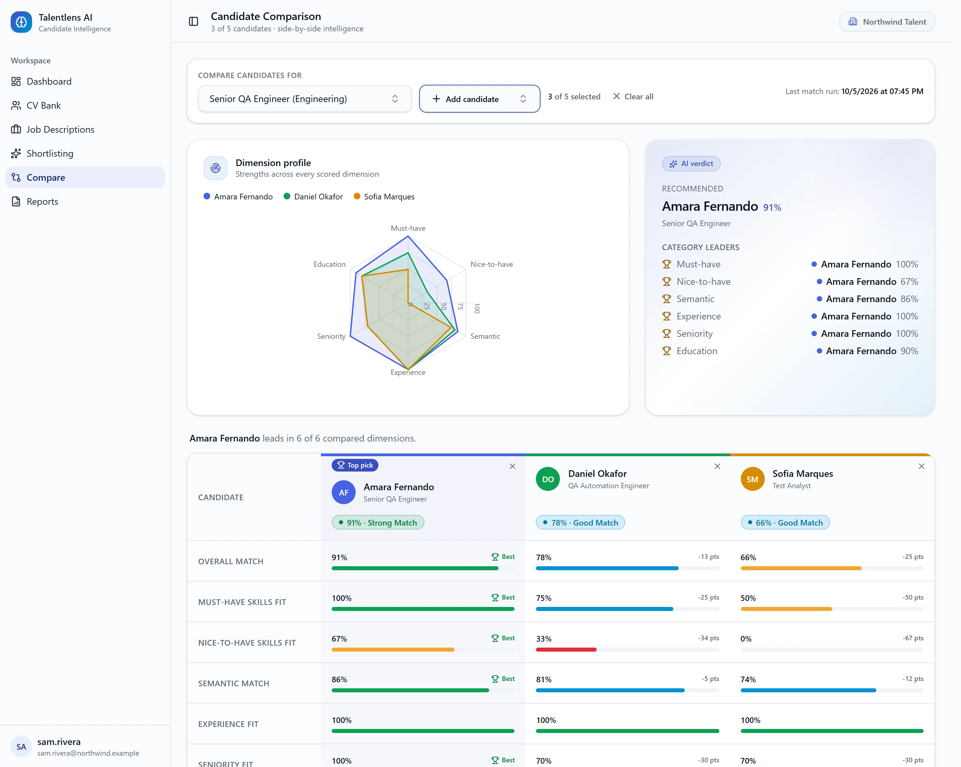The height and width of the screenshot is (767, 961).
Task: Remove Sofia Marques from comparison
Action: point(922,466)
